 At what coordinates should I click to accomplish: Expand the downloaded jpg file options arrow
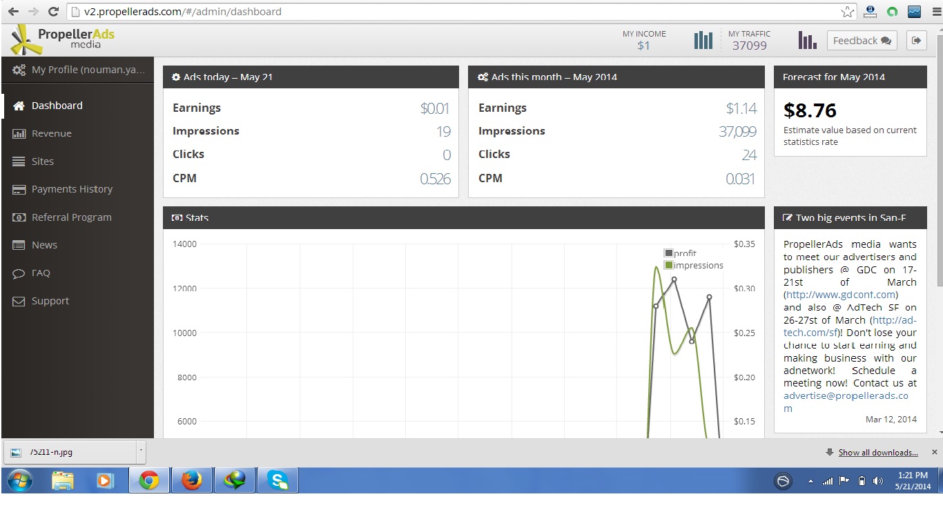click(x=141, y=450)
